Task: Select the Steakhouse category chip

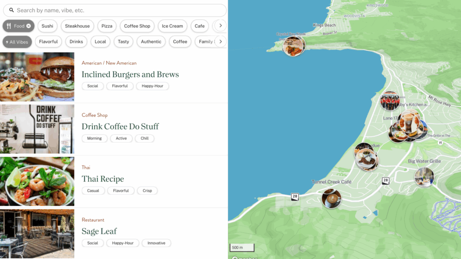Action: click(77, 26)
